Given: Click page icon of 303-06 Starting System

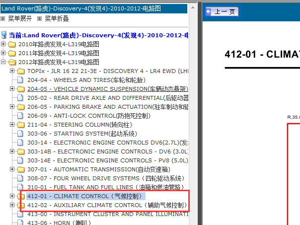Looking at the screenshot, I should coord(20,134).
